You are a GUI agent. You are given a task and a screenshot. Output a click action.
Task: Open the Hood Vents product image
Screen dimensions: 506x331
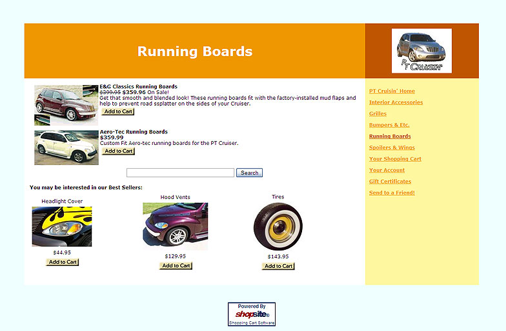pos(175,226)
